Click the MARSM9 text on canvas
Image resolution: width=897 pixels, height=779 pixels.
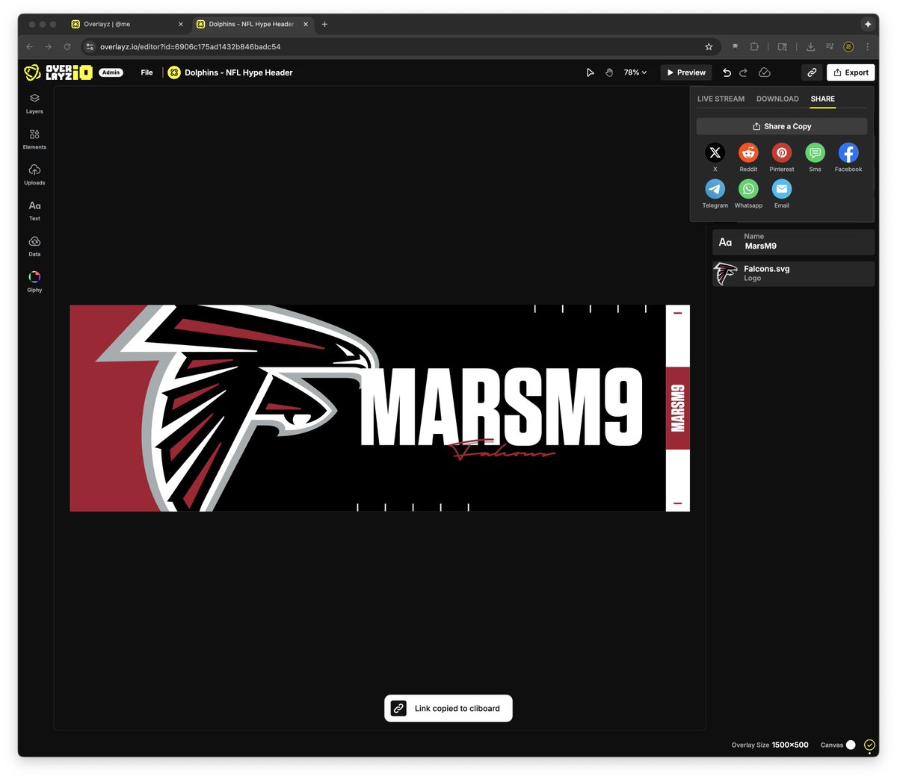501,407
